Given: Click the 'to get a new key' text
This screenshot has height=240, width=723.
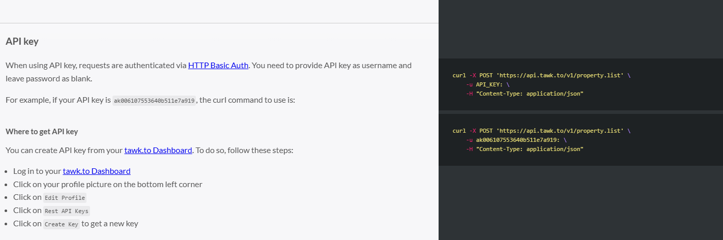Looking at the screenshot, I should point(110,224).
